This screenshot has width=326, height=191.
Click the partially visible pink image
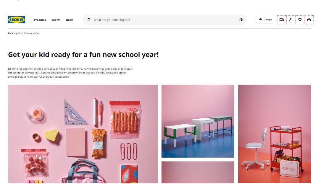coord(198,172)
